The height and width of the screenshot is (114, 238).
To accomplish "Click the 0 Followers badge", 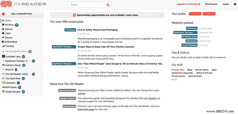I will point(209,14).
